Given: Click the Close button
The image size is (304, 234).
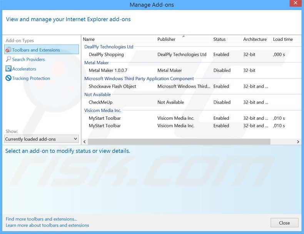Looking at the screenshot, I should pyautogui.click(x=284, y=223).
